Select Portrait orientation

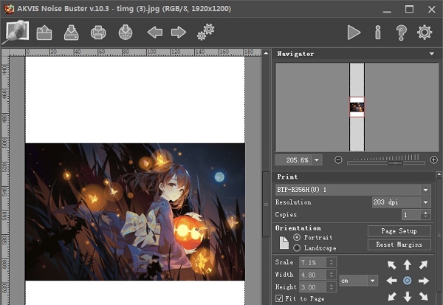(x=297, y=237)
